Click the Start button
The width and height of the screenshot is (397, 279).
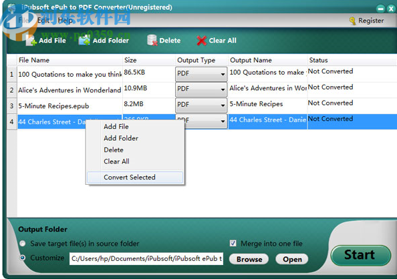click(360, 255)
